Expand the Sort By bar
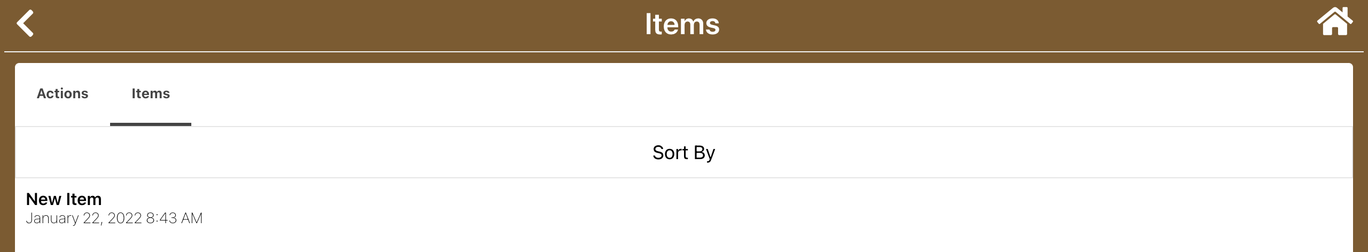The image size is (1368, 252). (x=683, y=153)
